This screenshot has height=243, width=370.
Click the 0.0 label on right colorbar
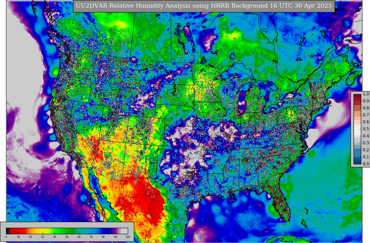366,164
